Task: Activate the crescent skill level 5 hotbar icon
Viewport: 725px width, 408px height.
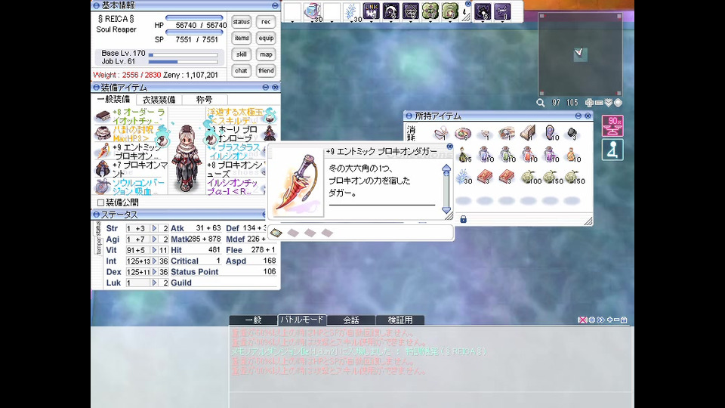Action: [x=391, y=11]
